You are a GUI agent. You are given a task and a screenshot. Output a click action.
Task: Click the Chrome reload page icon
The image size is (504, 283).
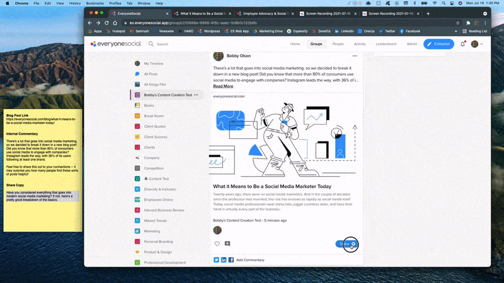[x=106, y=23]
